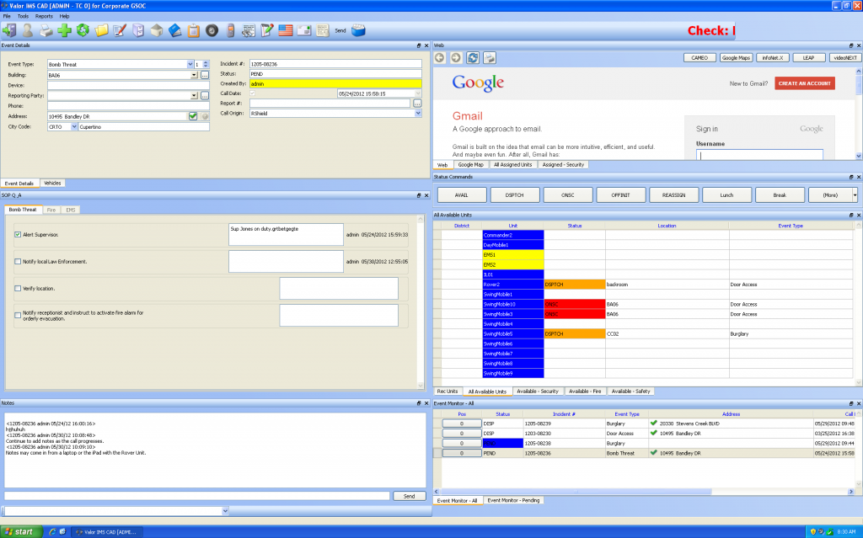
Task: Open the Reports menu
Action: (44, 16)
